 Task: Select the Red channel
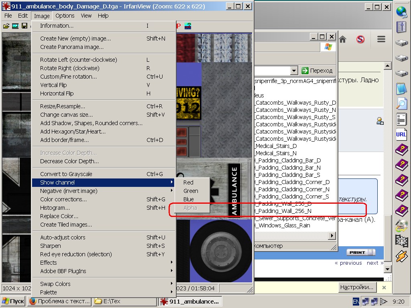192,182
